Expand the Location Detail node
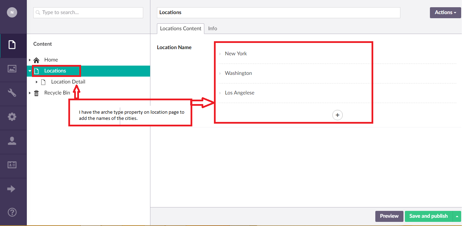This screenshot has width=467, height=226. [37, 82]
